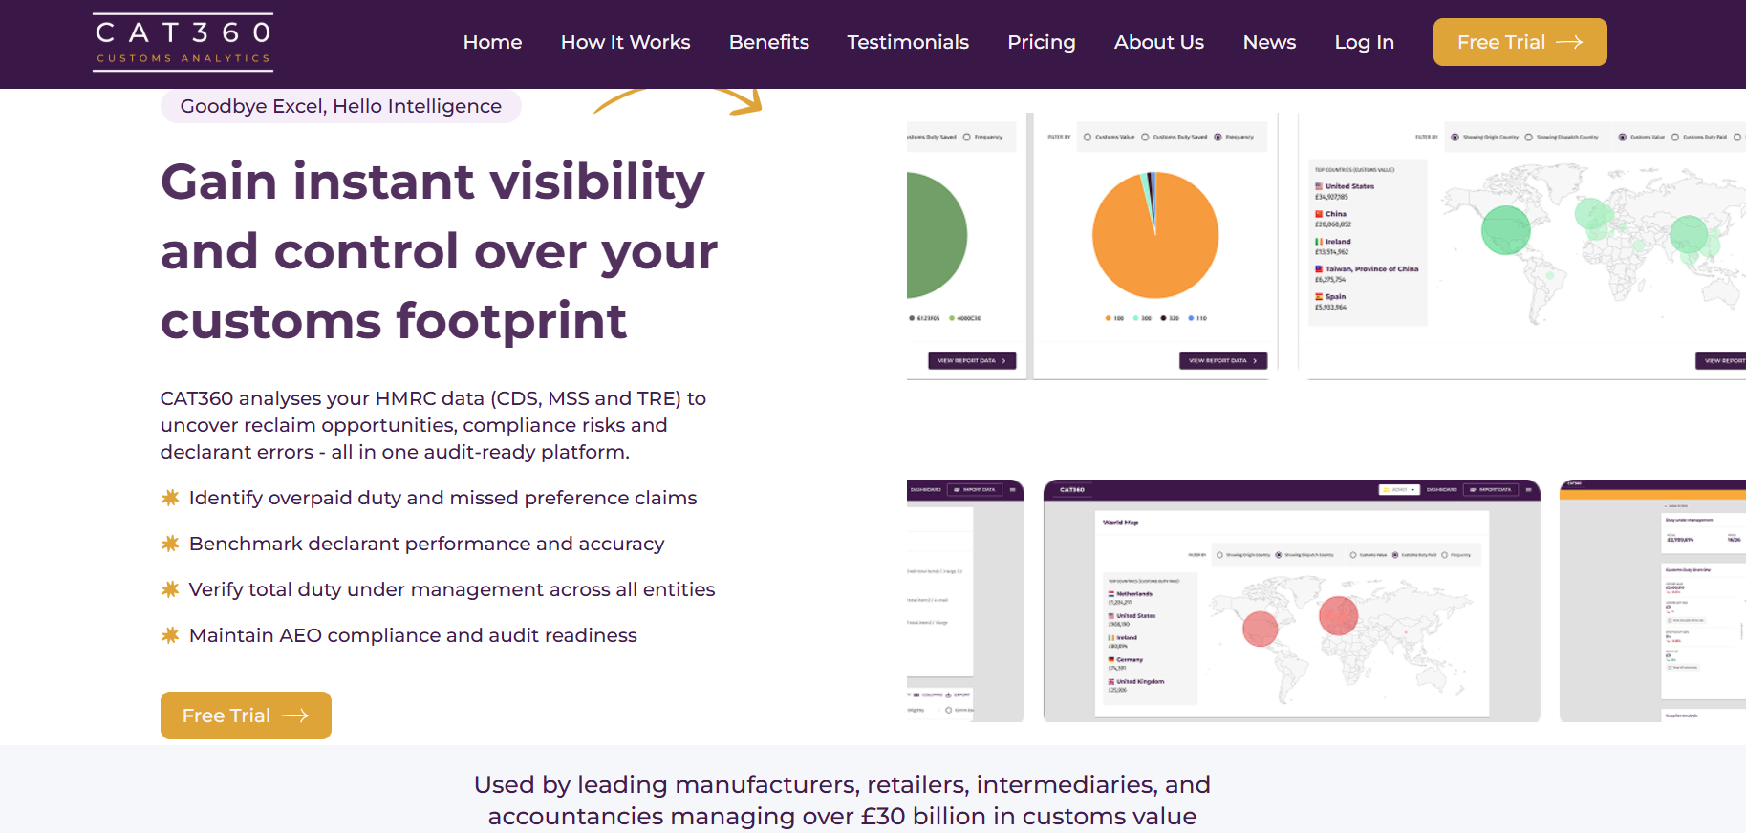Click the hamburger menu icon in World Map dashboard
The image size is (1746, 833).
point(1528,490)
